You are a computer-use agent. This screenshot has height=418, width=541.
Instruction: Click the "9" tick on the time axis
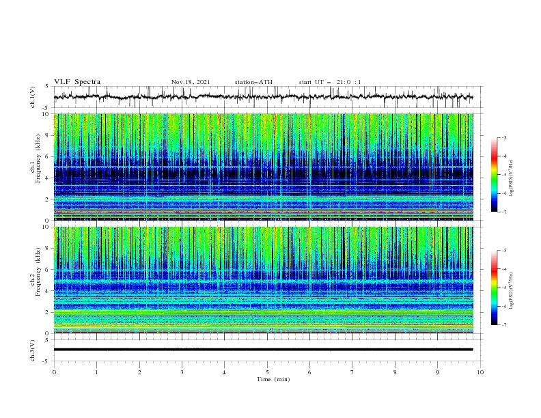[x=437, y=372]
